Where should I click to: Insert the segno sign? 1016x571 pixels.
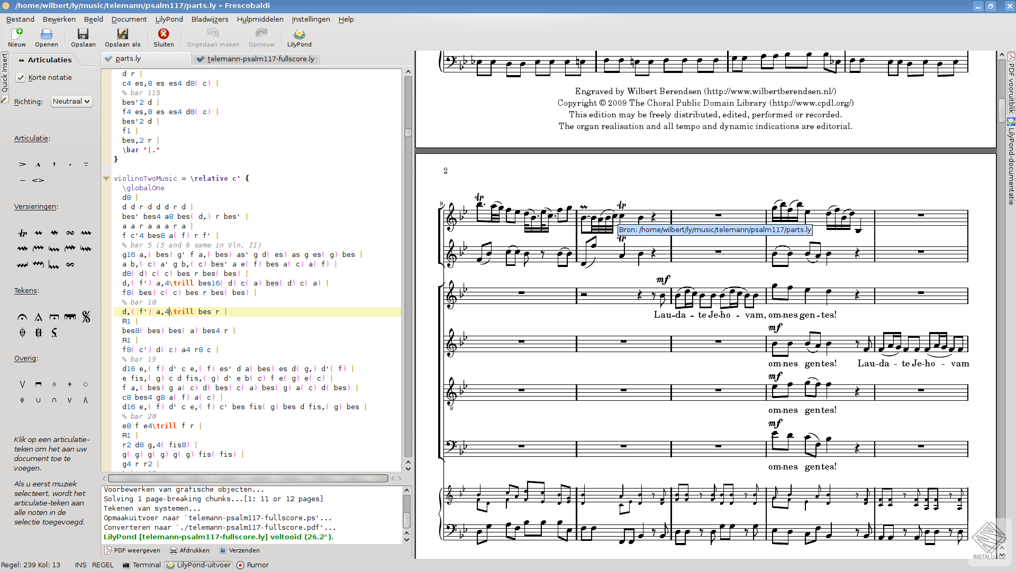(86, 317)
